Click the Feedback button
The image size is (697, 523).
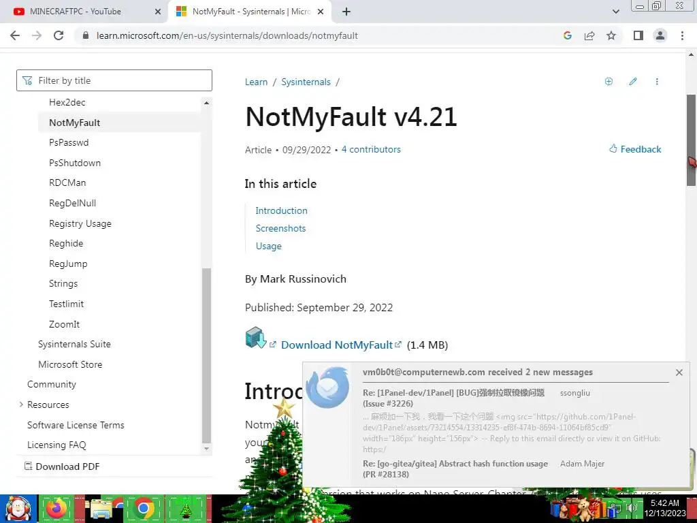click(x=635, y=149)
